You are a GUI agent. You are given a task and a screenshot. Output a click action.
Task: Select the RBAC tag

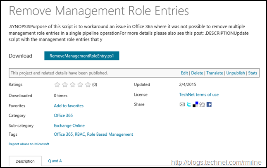(x=80, y=134)
